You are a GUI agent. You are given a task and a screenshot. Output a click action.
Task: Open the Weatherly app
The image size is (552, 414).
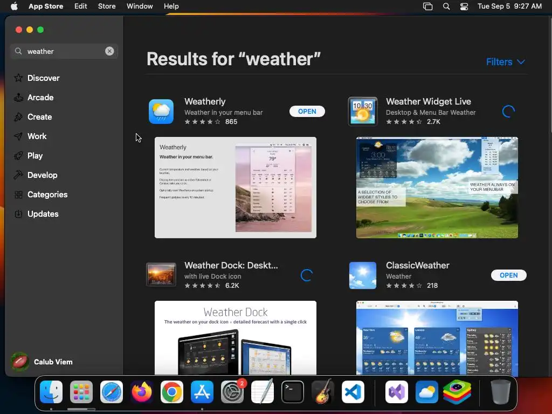(x=307, y=111)
